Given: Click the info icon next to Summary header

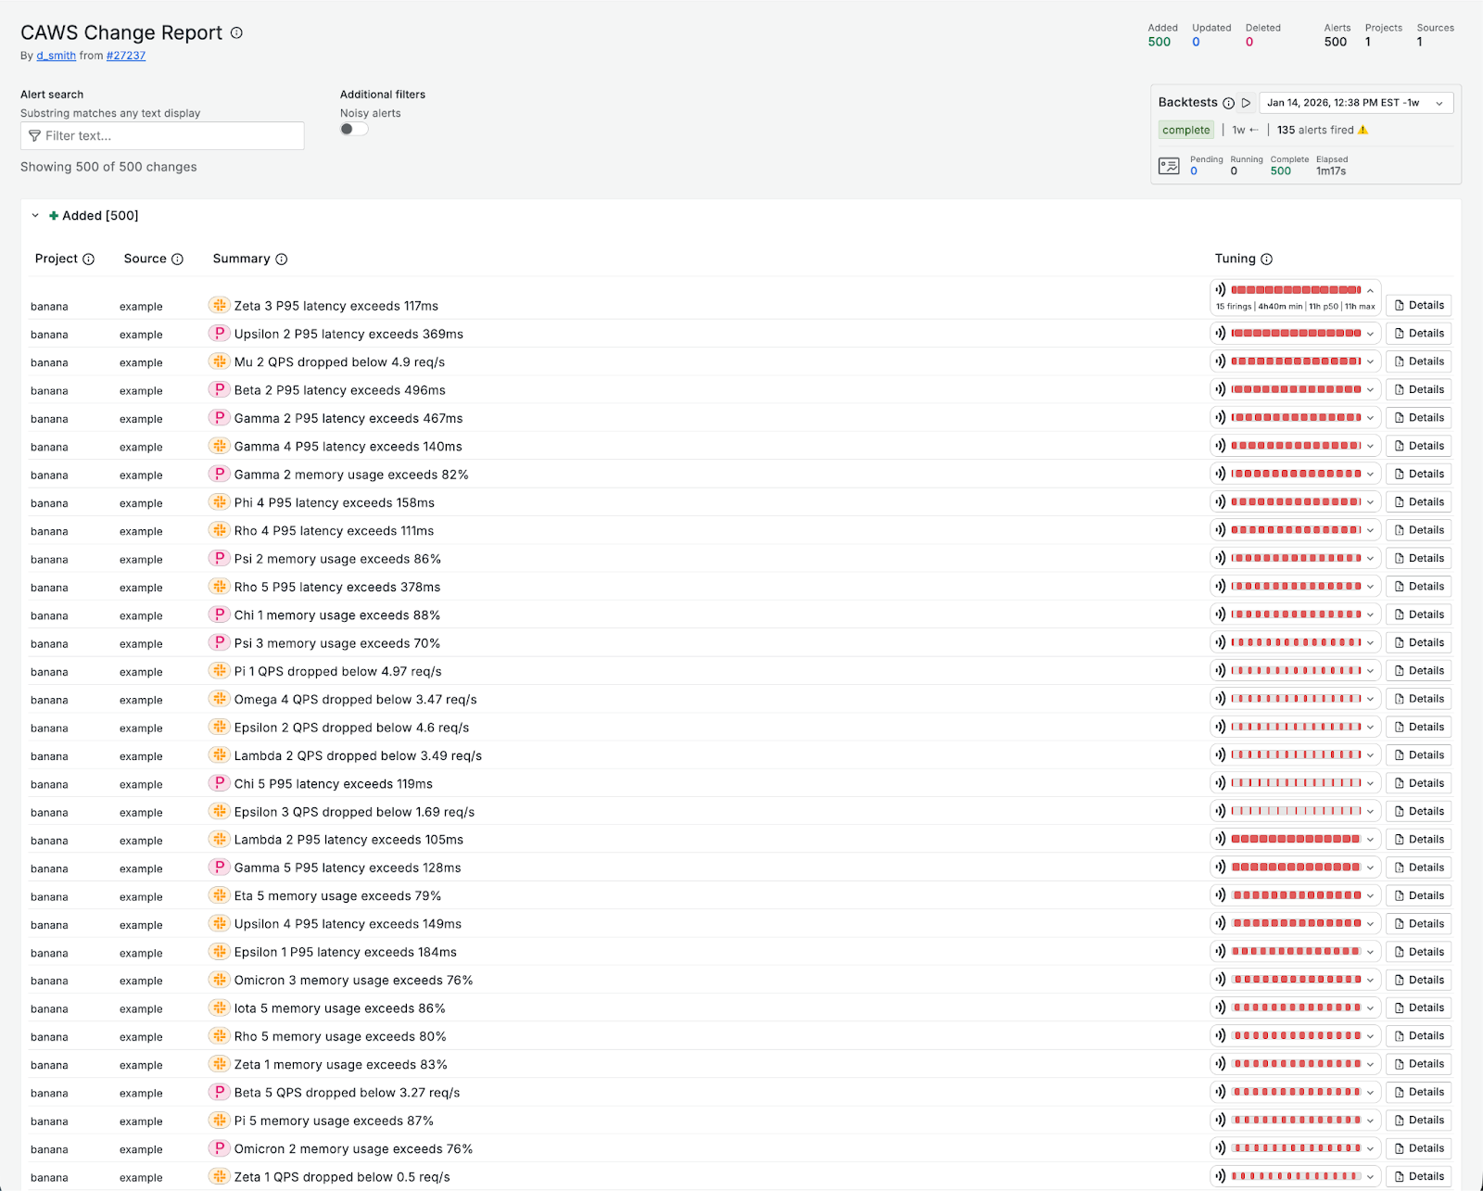Looking at the screenshot, I should click(282, 260).
